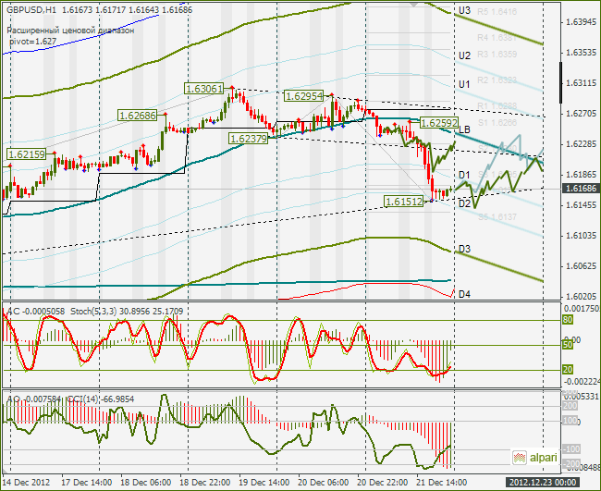
Task: Click the stochastic 80 level marker
Action: click(x=568, y=320)
